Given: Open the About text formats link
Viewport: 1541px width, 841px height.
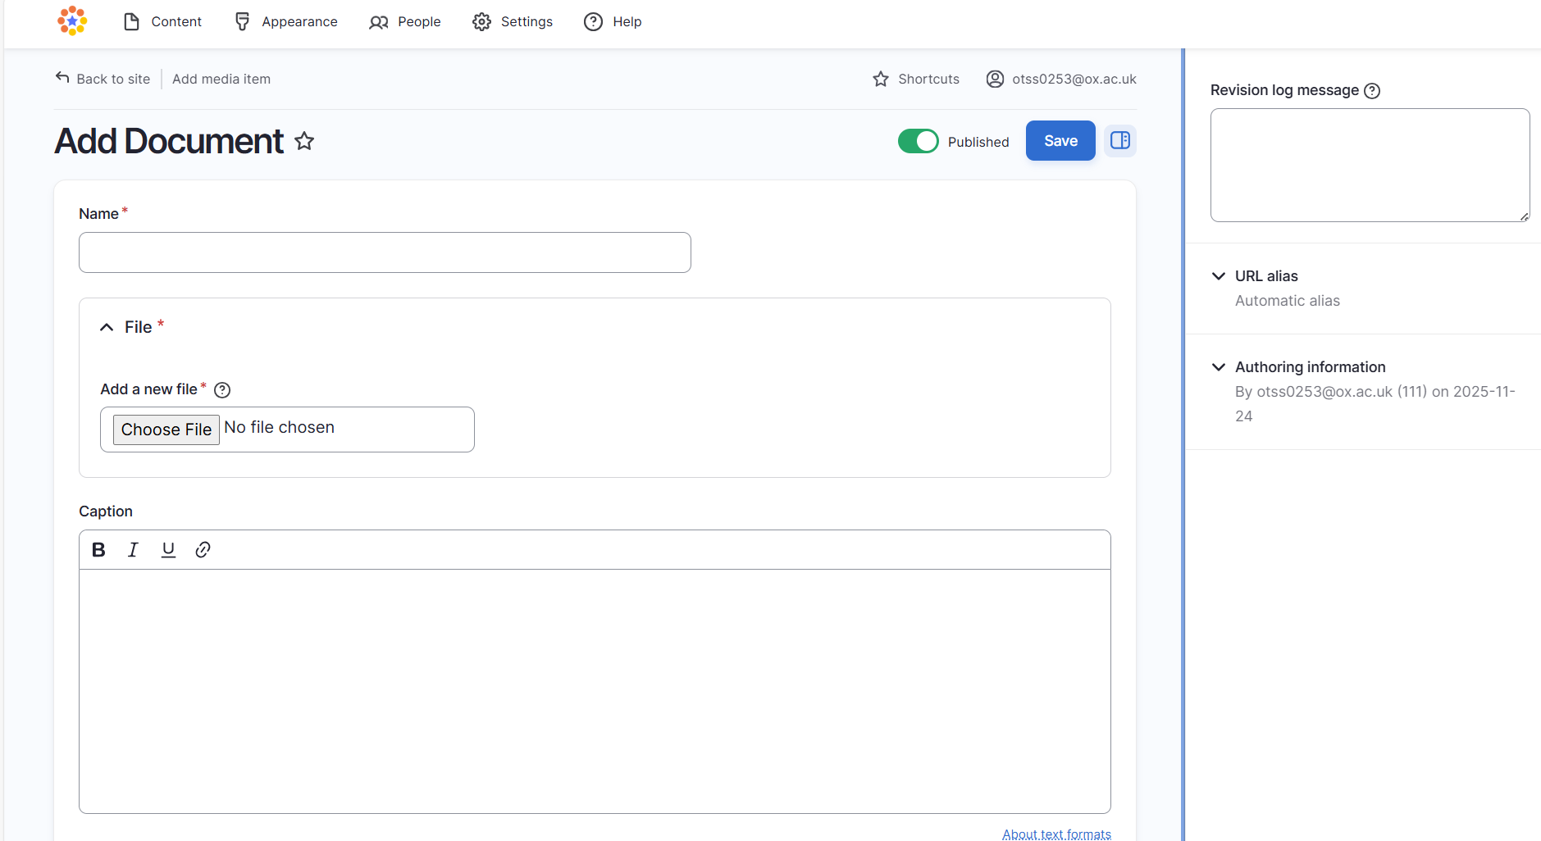Looking at the screenshot, I should (1056, 833).
